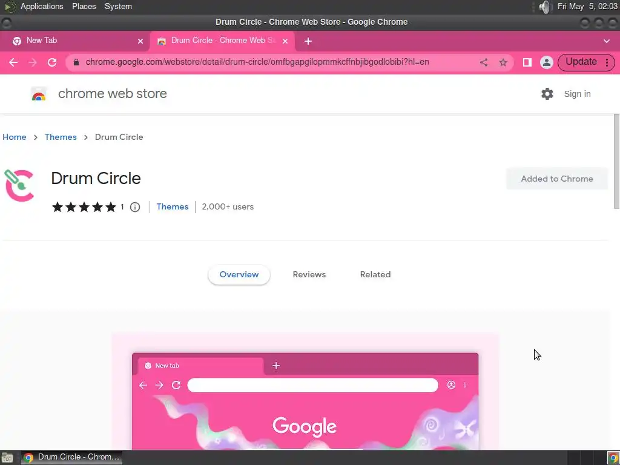This screenshot has height=465, width=620.
Task: Click the volume speaker icon
Action: point(545,7)
